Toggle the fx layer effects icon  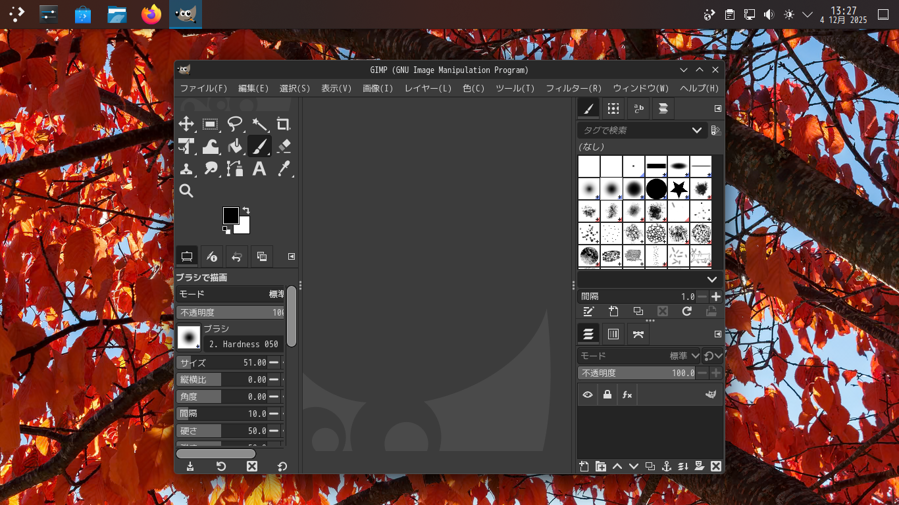point(627,395)
